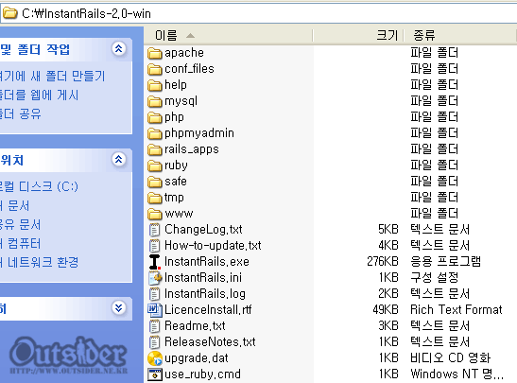Image resolution: width=517 pixels, height=383 pixels.
Task: Click the 새 폴더 만들기 link
Action: click(x=52, y=77)
